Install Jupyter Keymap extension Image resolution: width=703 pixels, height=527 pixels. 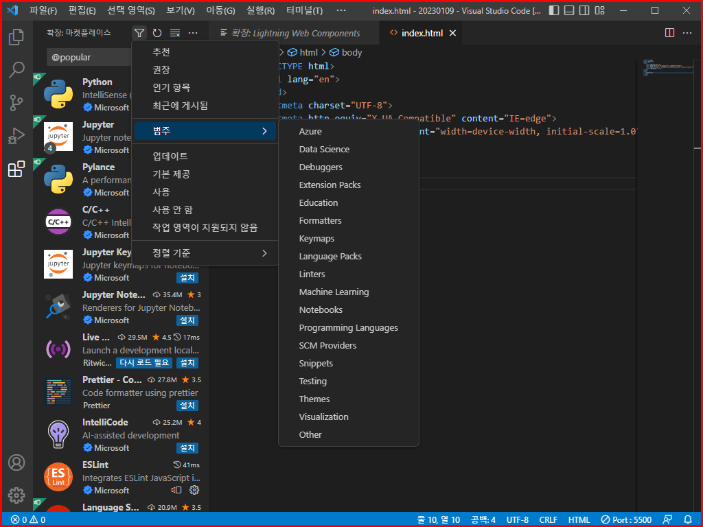point(187,278)
